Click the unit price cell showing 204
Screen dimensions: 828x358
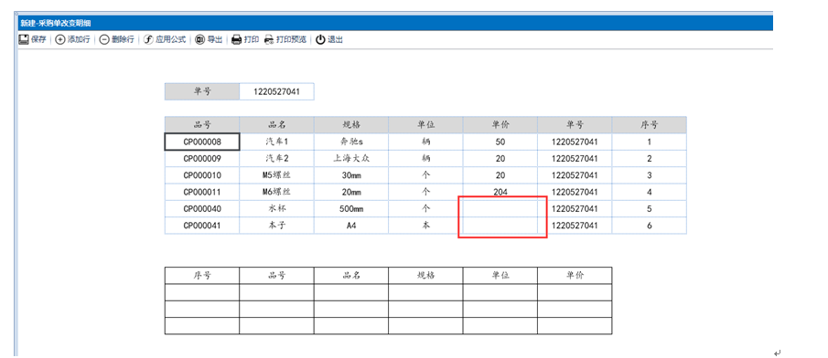point(500,192)
